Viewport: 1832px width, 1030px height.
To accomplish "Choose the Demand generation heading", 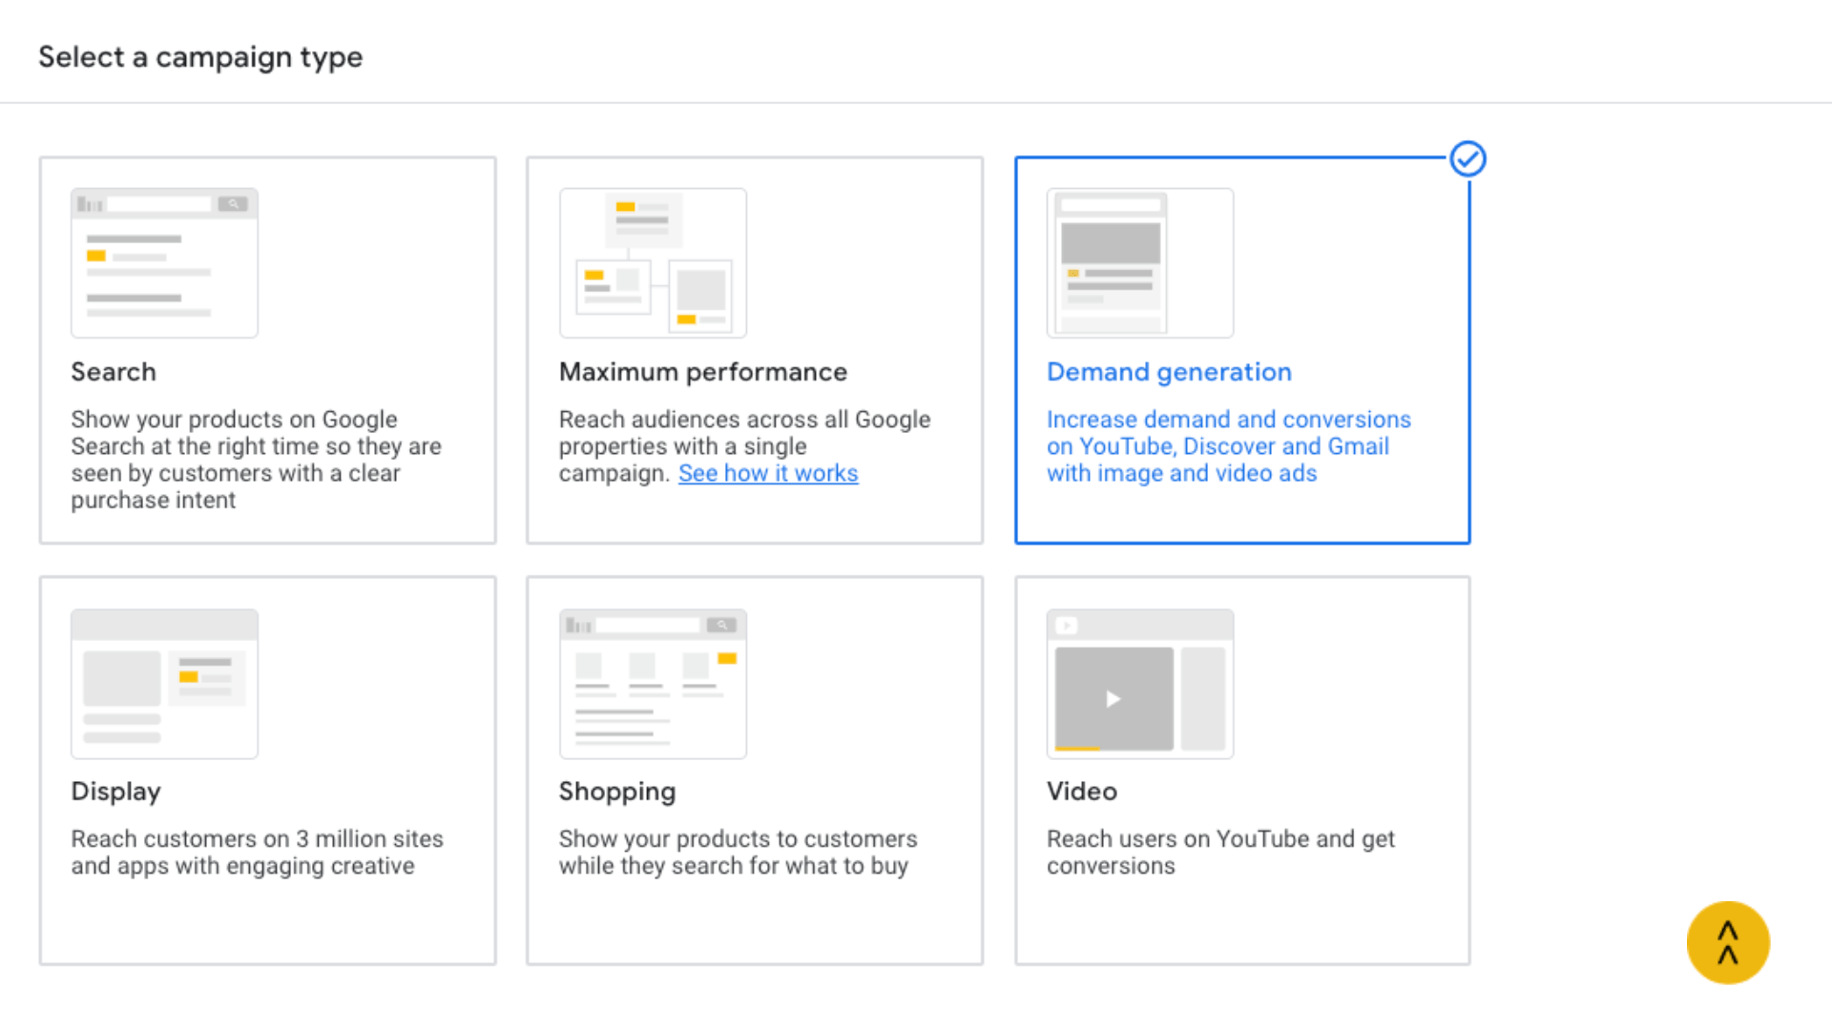I will pos(1169,372).
